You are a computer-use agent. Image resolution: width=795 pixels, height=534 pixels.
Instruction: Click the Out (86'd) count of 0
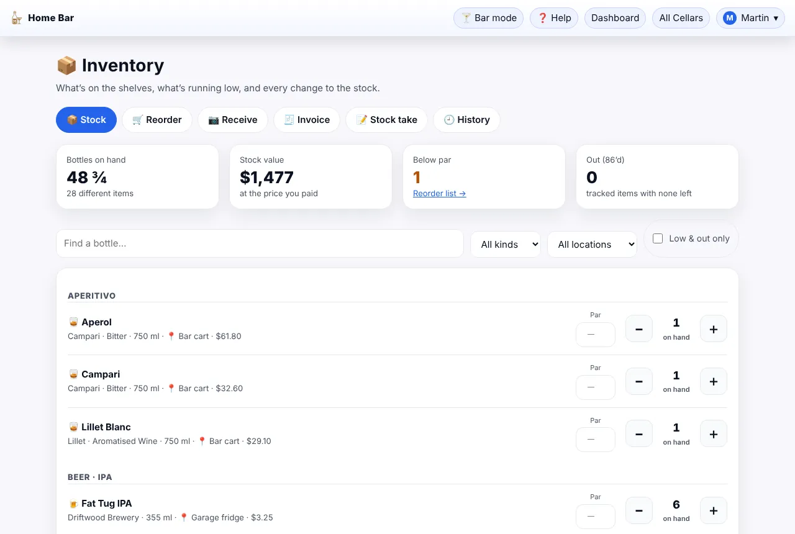tap(592, 178)
